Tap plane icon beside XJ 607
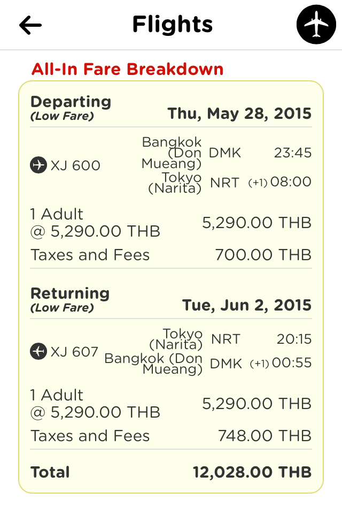The height and width of the screenshot is (514, 342). coord(38,351)
